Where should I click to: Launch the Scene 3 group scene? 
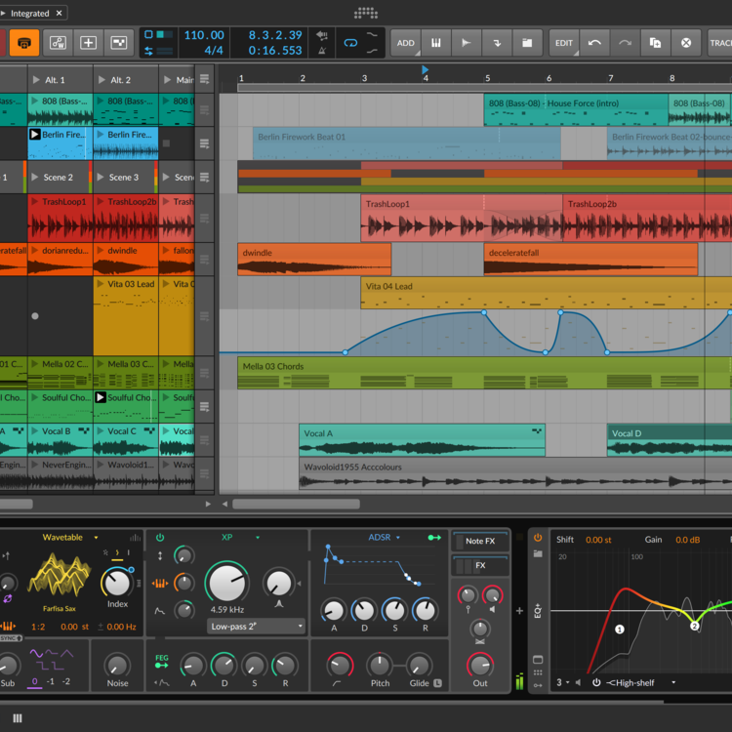(101, 177)
